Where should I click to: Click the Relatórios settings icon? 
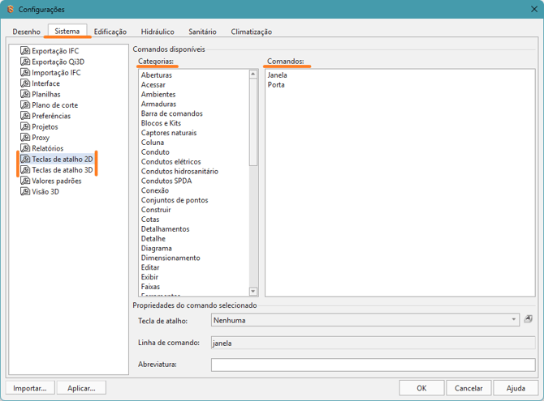coord(25,148)
